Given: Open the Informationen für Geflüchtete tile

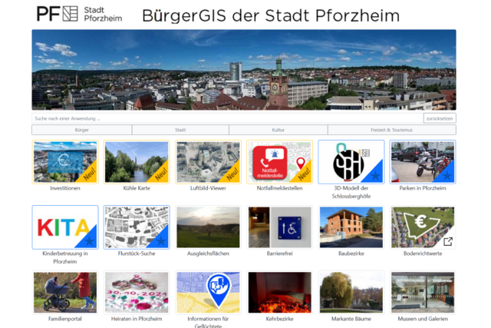Looking at the screenshot, I should click(208, 293).
